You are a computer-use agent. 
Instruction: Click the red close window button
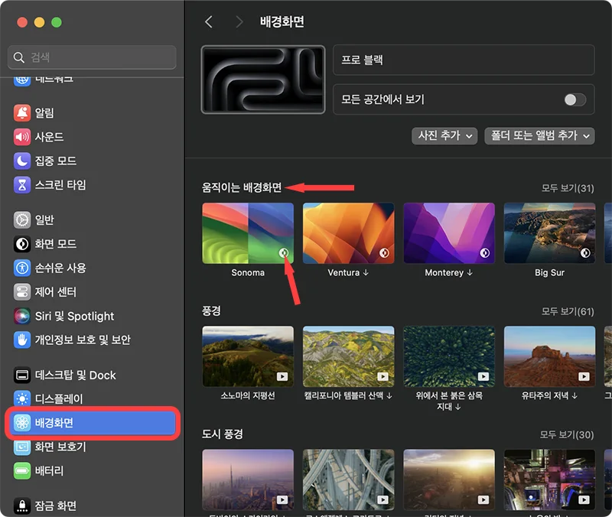[22, 22]
